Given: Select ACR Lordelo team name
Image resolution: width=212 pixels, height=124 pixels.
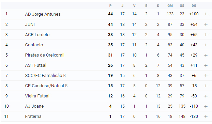Looking at the screenshot, I should [x=37, y=35].
